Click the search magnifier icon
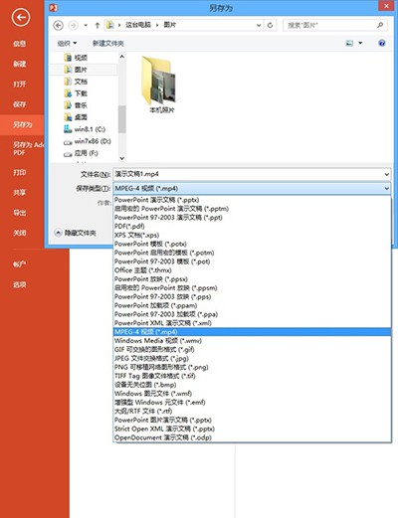398x518 pixels. coord(380,25)
